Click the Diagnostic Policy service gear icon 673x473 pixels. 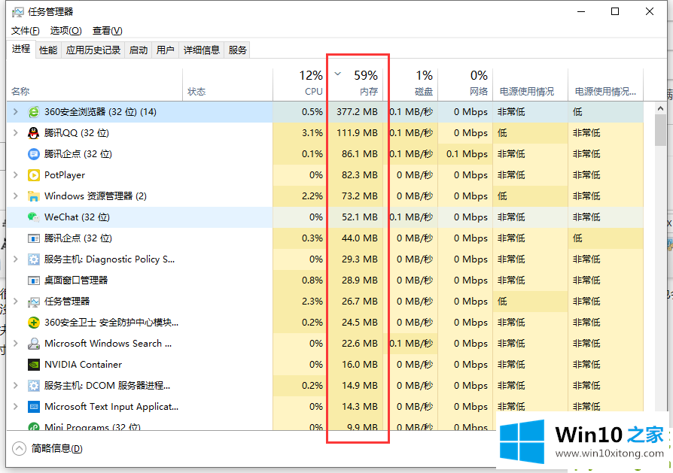click(33, 259)
